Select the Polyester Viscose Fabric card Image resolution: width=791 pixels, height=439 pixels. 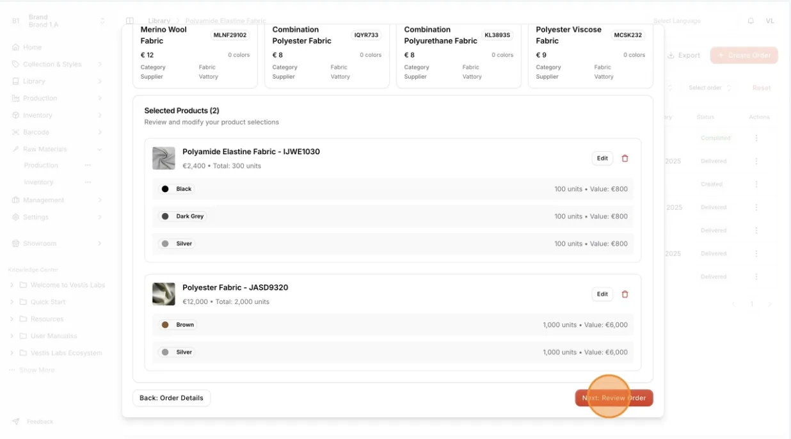pos(591,56)
